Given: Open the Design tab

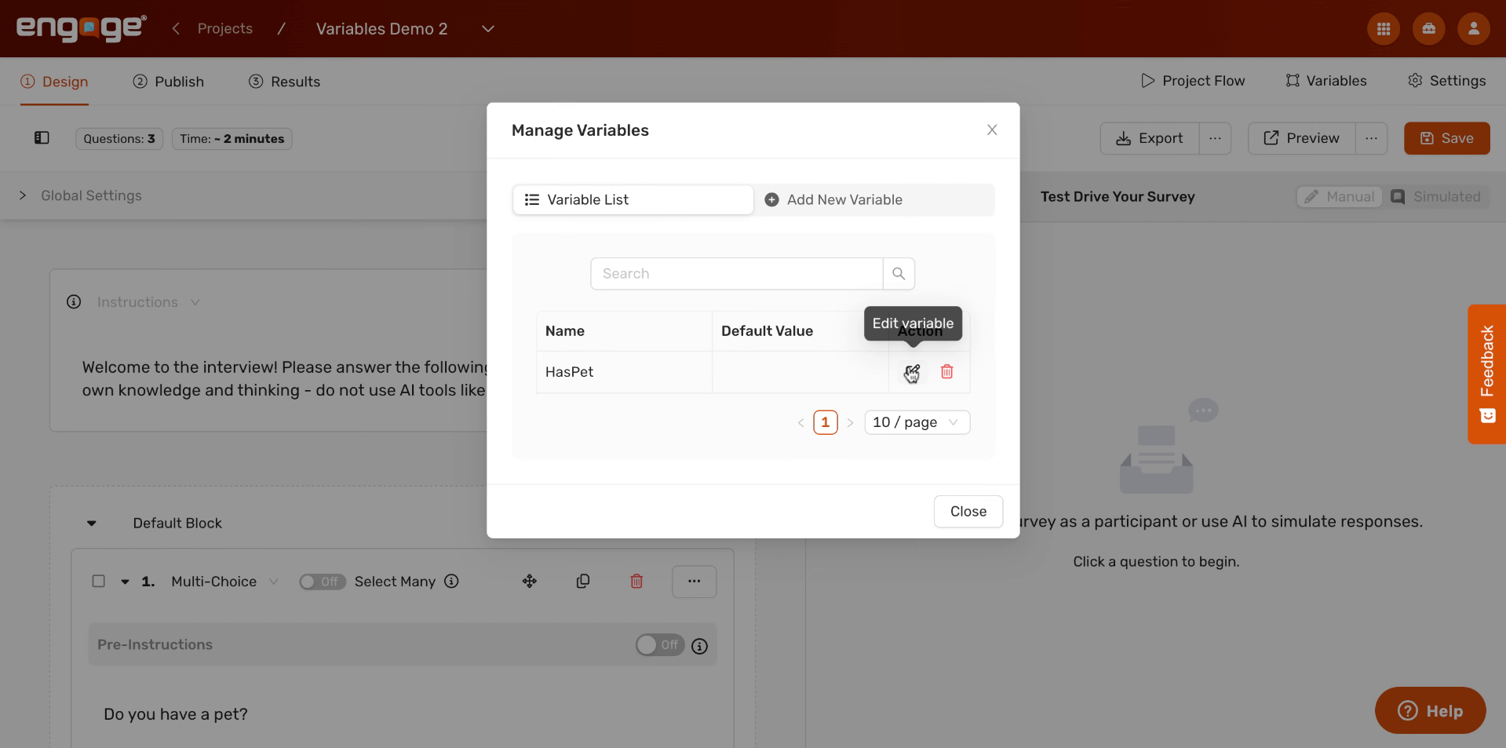Looking at the screenshot, I should click(54, 82).
